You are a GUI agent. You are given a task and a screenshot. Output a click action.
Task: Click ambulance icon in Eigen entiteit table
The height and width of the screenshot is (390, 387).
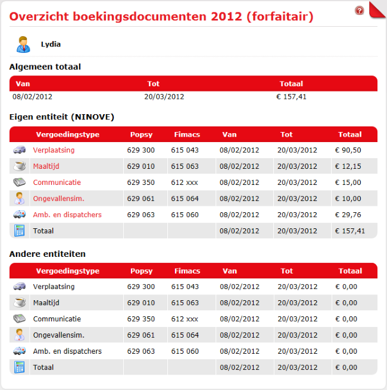coord(20,215)
